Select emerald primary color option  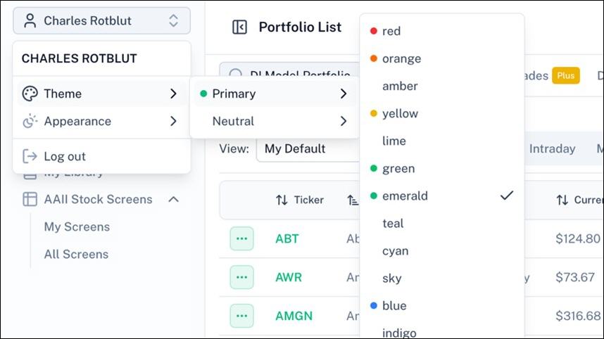click(x=442, y=196)
